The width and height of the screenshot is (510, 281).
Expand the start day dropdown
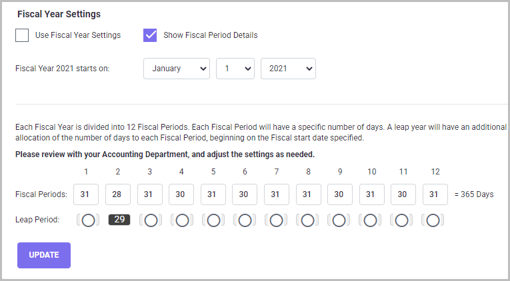[235, 68]
